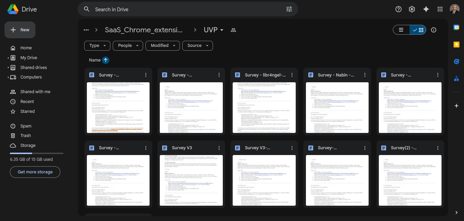Click more actions on Survey V3 file
The width and height of the screenshot is (464, 221).
[x=219, y=148]
